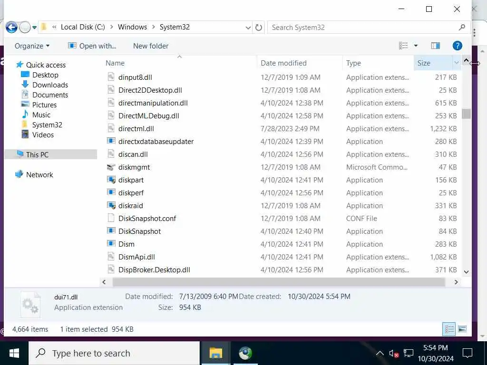Select the dinput8.dll file icon
This screenshot has width=487, height=365.
point(111,77)
